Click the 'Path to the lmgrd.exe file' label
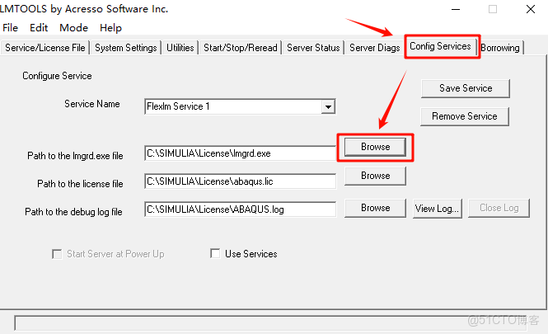Screen dimensions: 548x334 click(75, 156)
